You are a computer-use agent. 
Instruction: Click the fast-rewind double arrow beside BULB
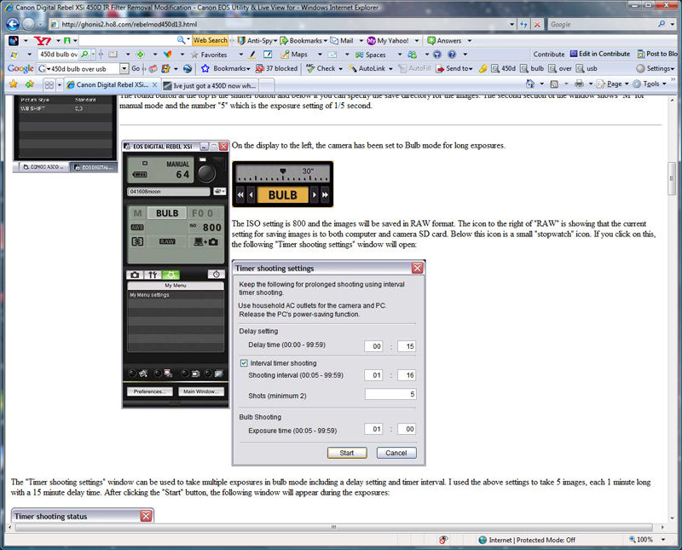(240, 195)
